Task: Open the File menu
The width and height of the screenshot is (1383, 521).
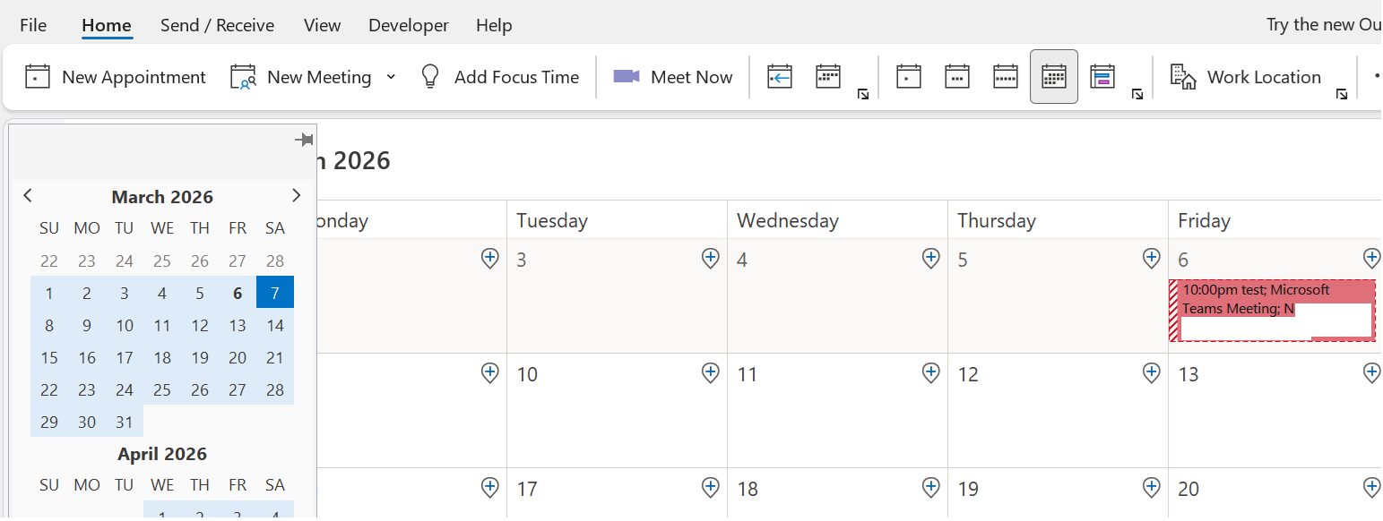Action: tap(33, 25)
